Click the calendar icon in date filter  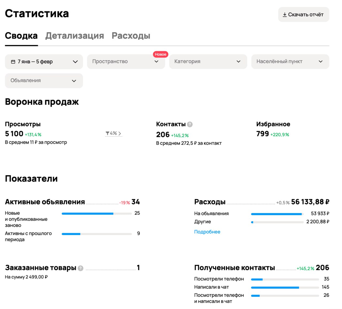click(13, 62)
